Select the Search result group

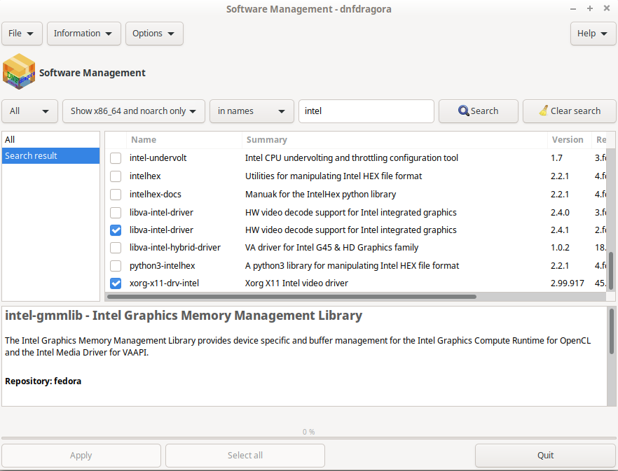click(50, 155)
